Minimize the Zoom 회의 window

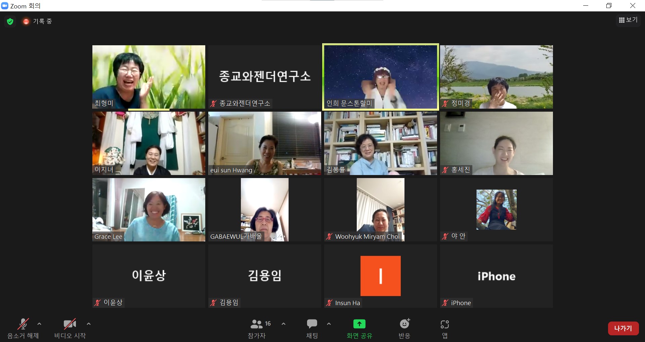click(586, 6)
